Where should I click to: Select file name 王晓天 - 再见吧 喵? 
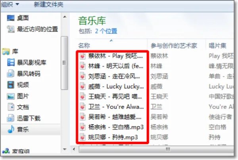(x=115, y=97)
